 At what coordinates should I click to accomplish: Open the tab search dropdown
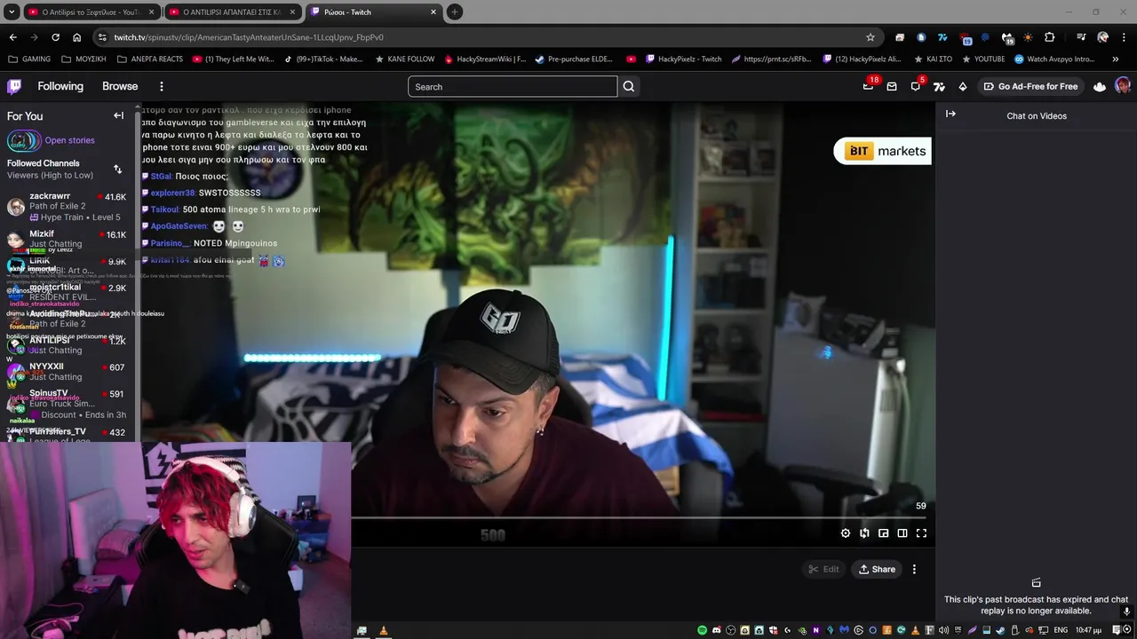click(12, 12)
